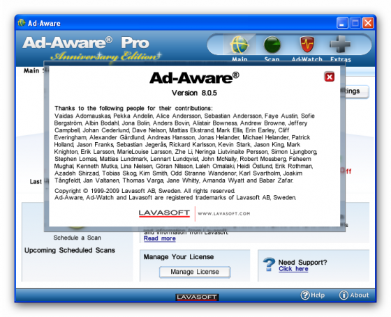Click the Anniversary Edition banner text
The width and height of the screenshot is (391, 317).
[105, 56]
